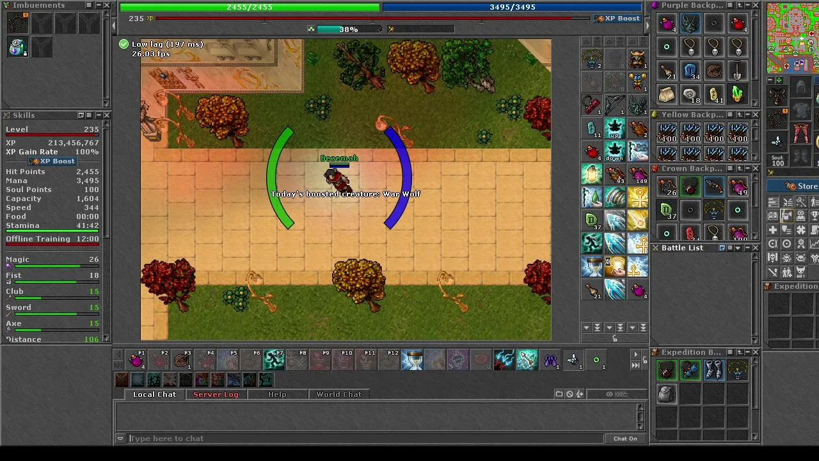Click the minimap
Screen dimensions: 819x461
tap(793, 38)
